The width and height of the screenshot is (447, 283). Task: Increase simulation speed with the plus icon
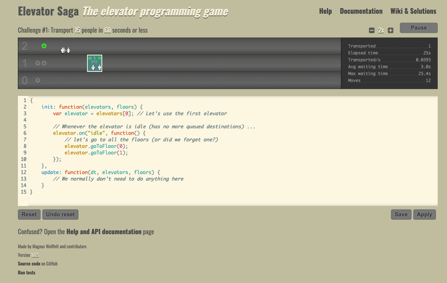click(391, 30)
